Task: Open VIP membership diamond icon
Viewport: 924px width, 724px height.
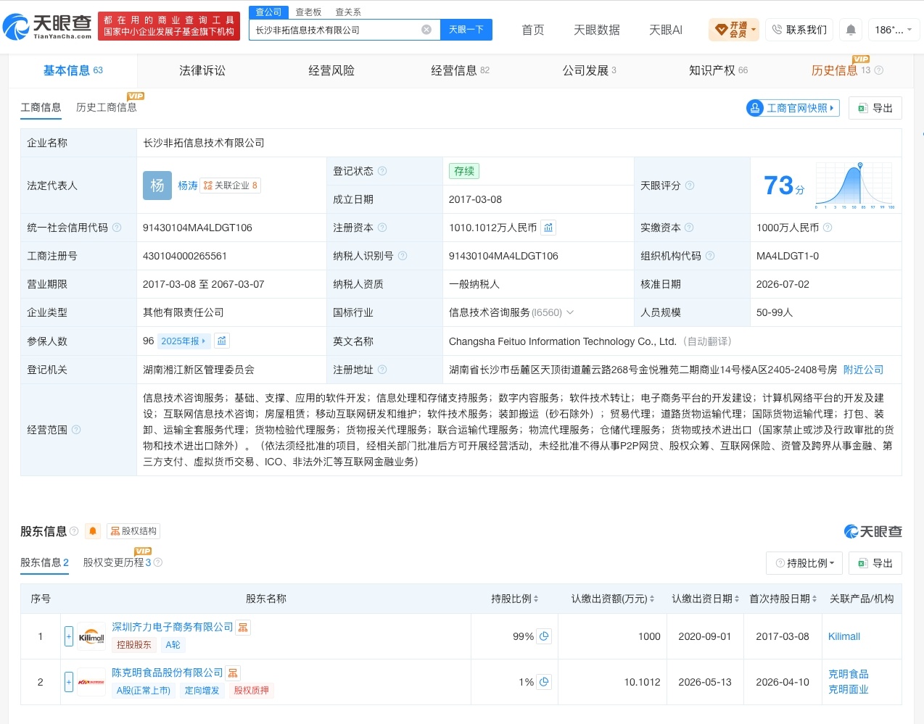Action: tap(721, 30)
